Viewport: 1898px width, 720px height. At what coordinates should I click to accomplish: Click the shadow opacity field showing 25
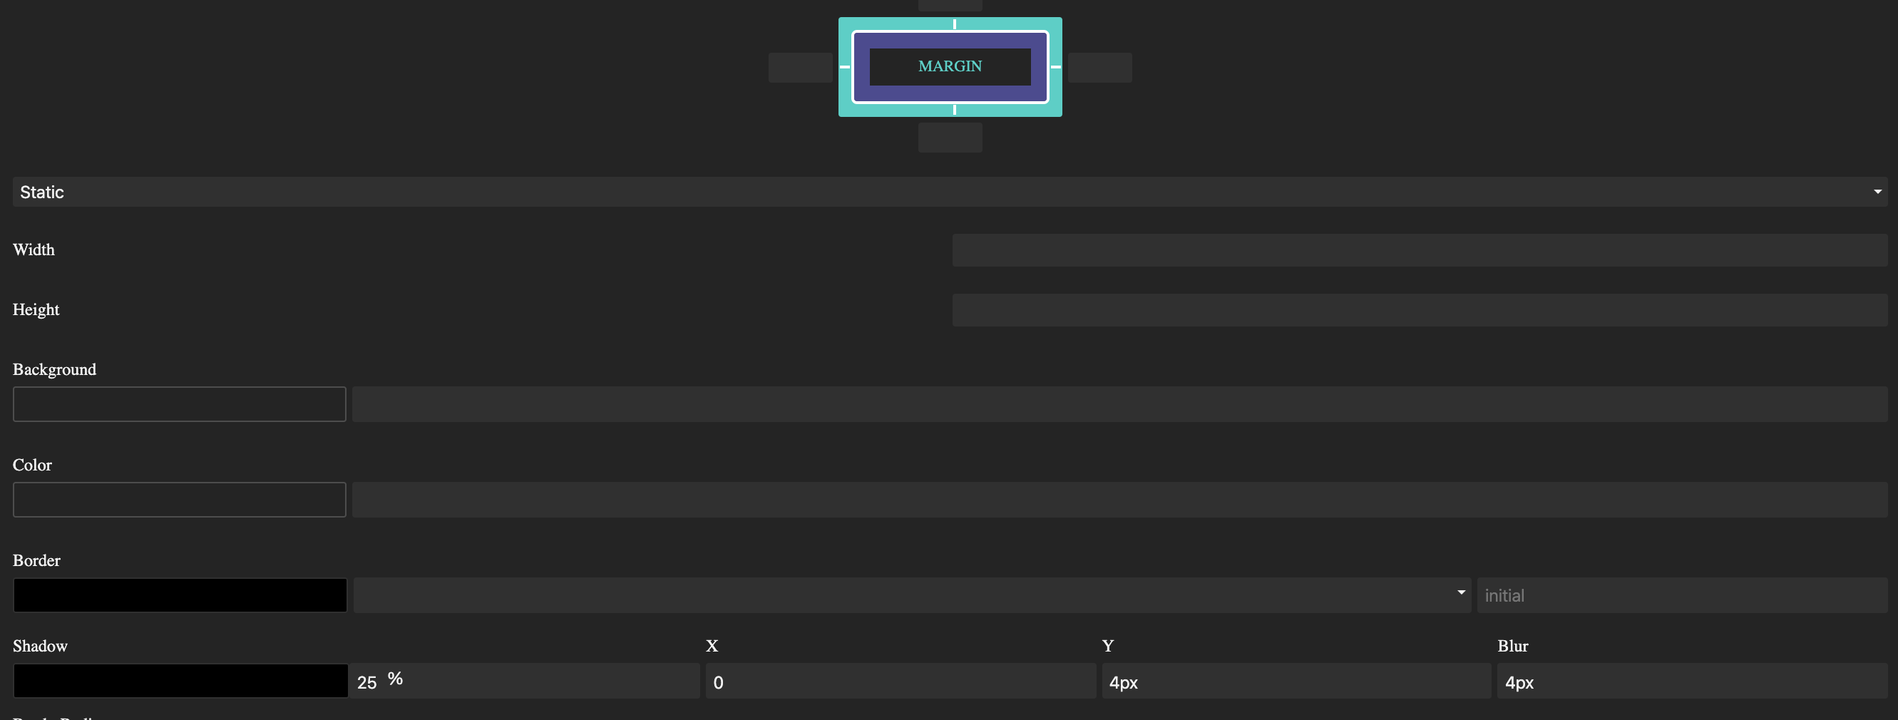tap(523, 681)
